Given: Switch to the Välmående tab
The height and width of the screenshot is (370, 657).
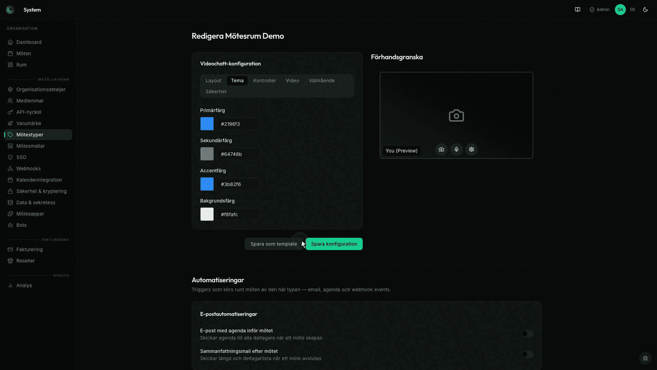Looking at the screenshot, I should [322, 81].
